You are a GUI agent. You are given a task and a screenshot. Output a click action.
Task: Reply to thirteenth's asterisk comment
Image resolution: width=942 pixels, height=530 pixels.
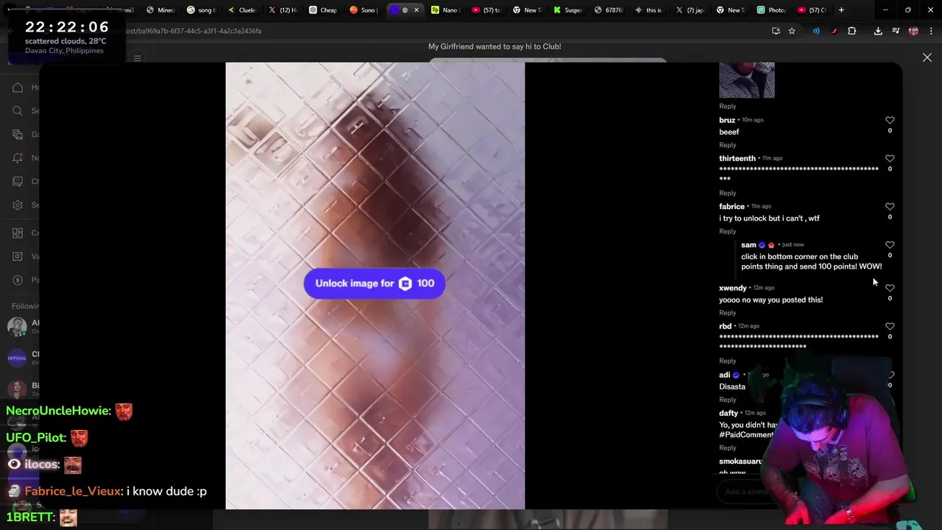coord(727,193)
